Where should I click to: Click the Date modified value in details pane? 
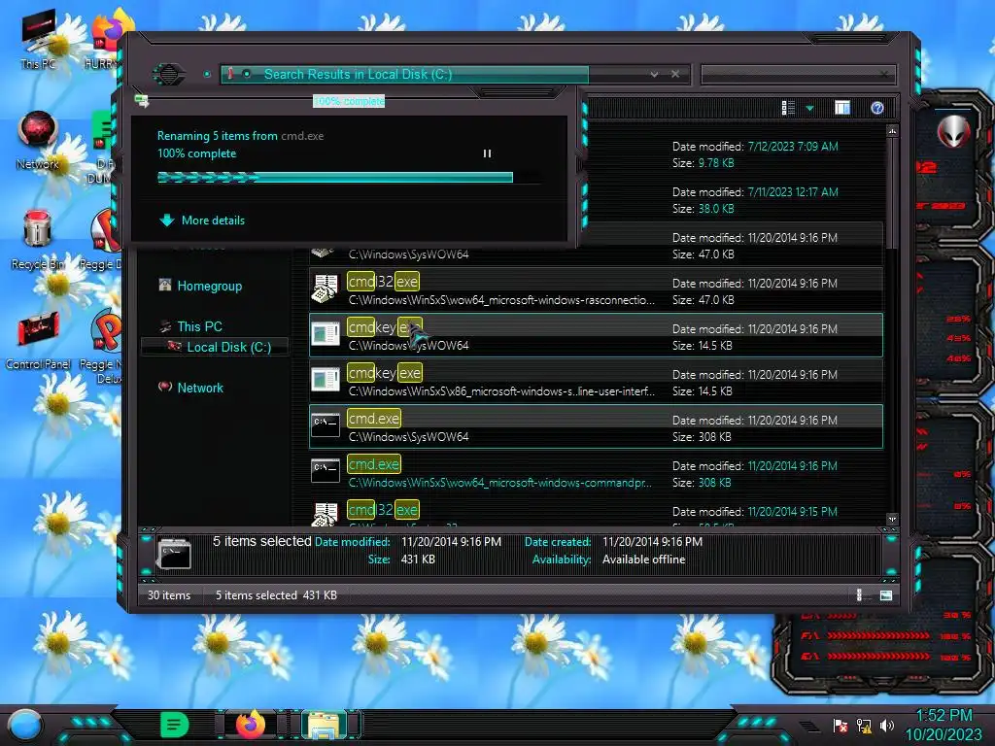[x=451, y=542]
